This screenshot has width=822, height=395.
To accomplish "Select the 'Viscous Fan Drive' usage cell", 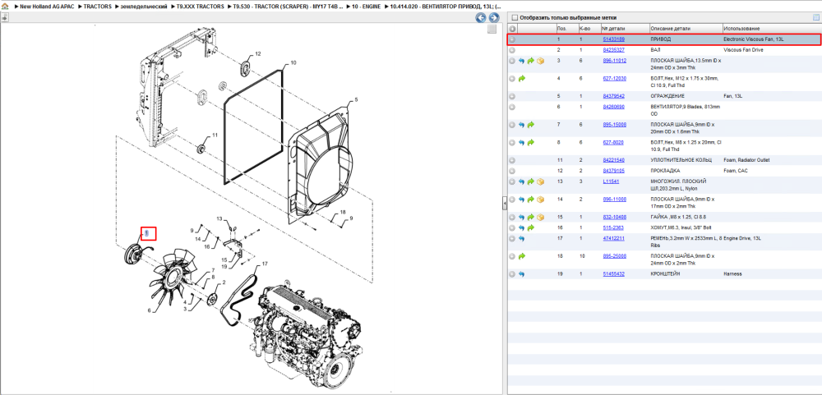I will (743, 50).
